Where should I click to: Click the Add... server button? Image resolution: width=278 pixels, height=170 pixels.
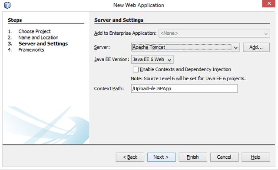(x=256, y=47)
